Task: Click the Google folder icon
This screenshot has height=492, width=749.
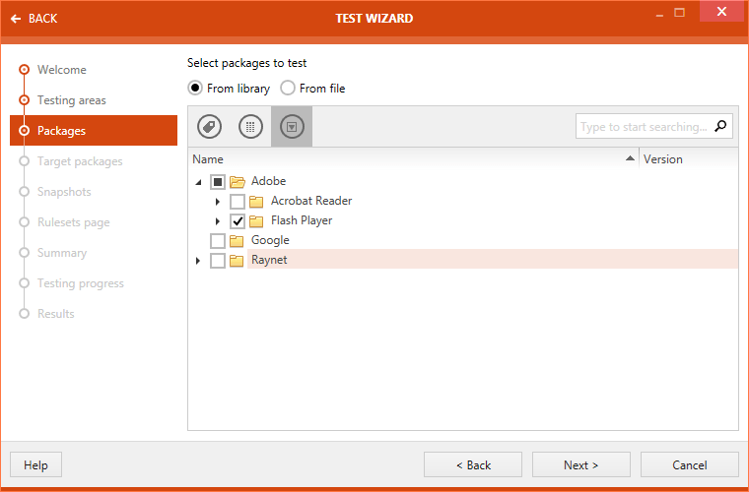Action: pyautogui.click(x=237, y=241)
